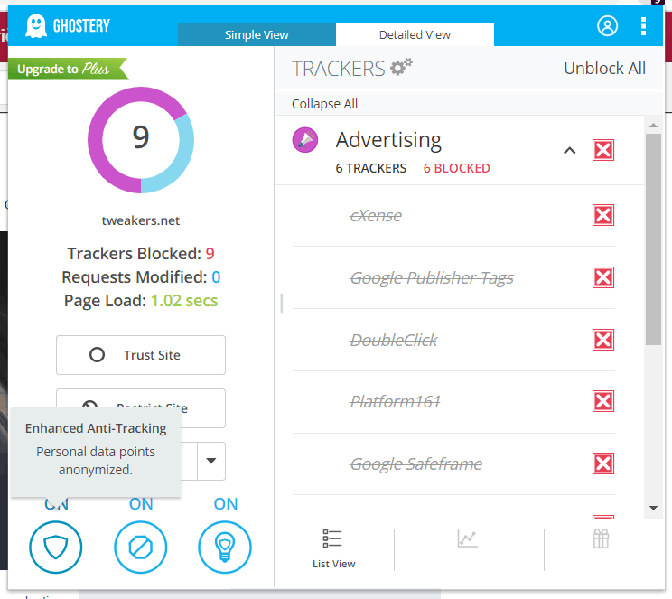This screenshot has width=672, height=599.
Task: Click the tracker count donut chart
Action: click(x=141, y=140)
